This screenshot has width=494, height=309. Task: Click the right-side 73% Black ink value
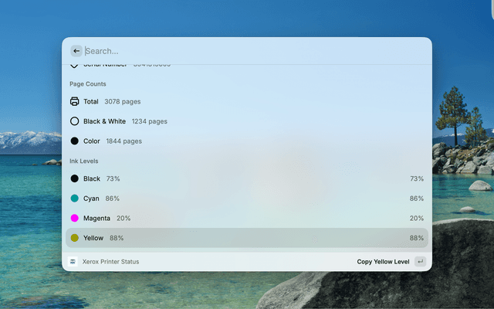(x=417, y=178)
